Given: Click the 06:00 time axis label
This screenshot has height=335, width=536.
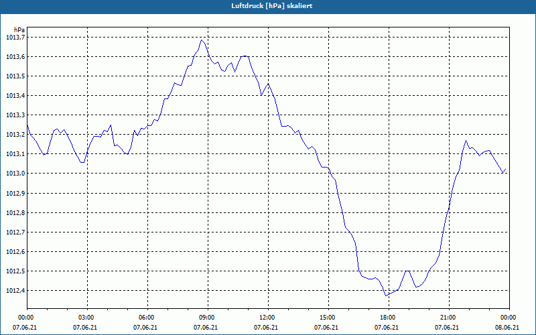Looking at the screenshot, I should (x=147, y=318).
